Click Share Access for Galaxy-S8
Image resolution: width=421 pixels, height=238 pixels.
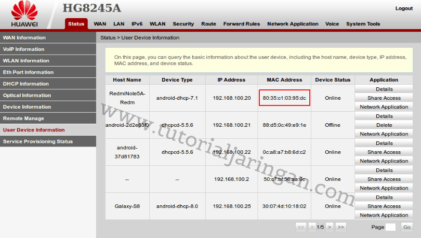384,206
